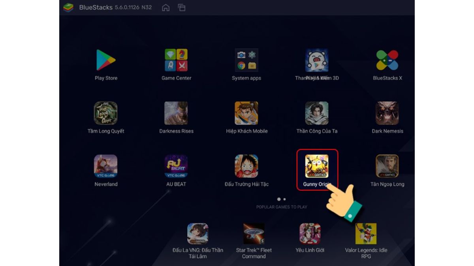The height and width of the screenshot is (266, 474).
Task: Open the AU BEAT game
Action: pos(176,166)
